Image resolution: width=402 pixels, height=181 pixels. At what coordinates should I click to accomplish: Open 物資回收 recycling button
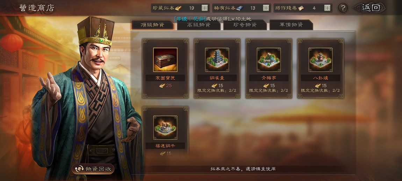[93, 169]
